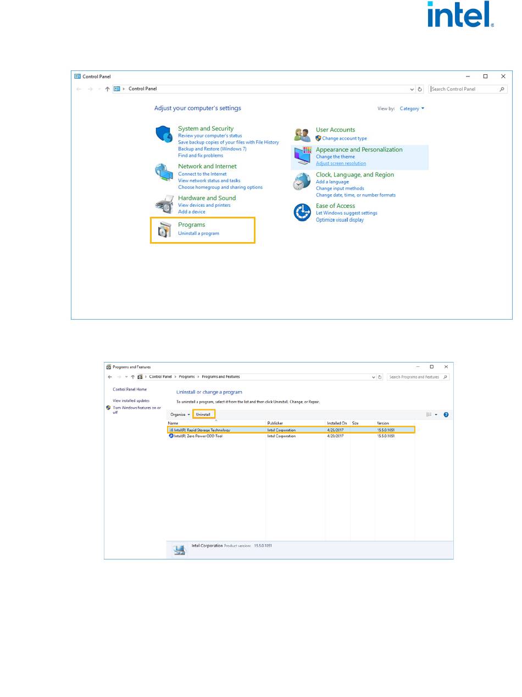Open System and Security shield icon
522x697 pixels.
[164, 134]
